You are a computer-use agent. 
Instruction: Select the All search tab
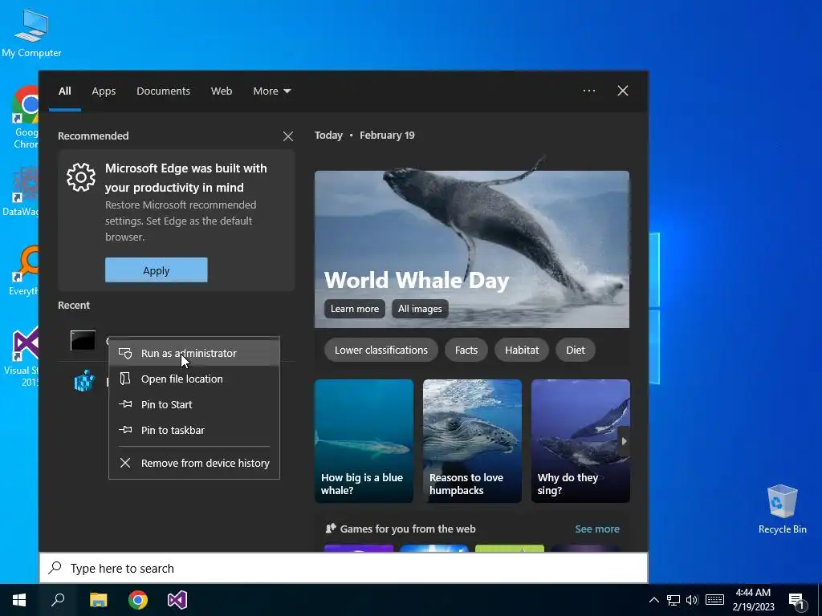(x=65, y=91)
